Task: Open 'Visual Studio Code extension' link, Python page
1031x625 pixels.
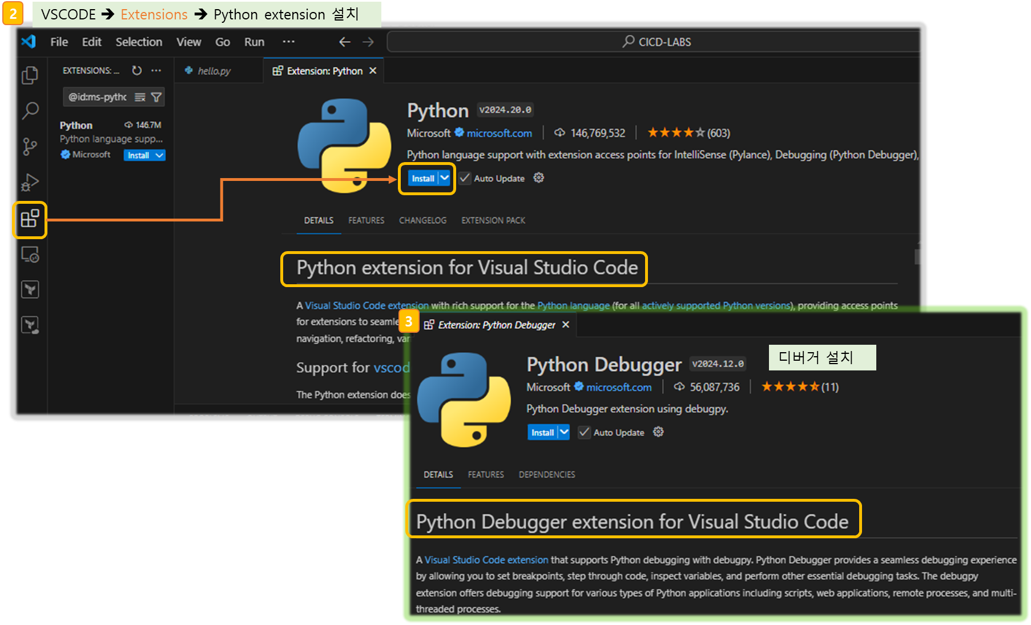Action: 367,305
